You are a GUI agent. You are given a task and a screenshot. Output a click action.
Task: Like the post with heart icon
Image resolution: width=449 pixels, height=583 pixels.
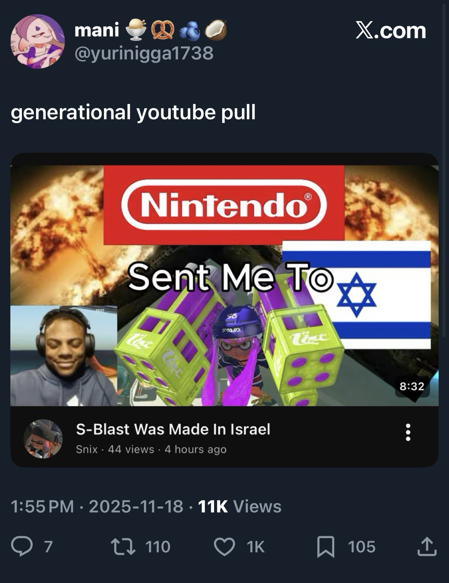click(225, 546)
